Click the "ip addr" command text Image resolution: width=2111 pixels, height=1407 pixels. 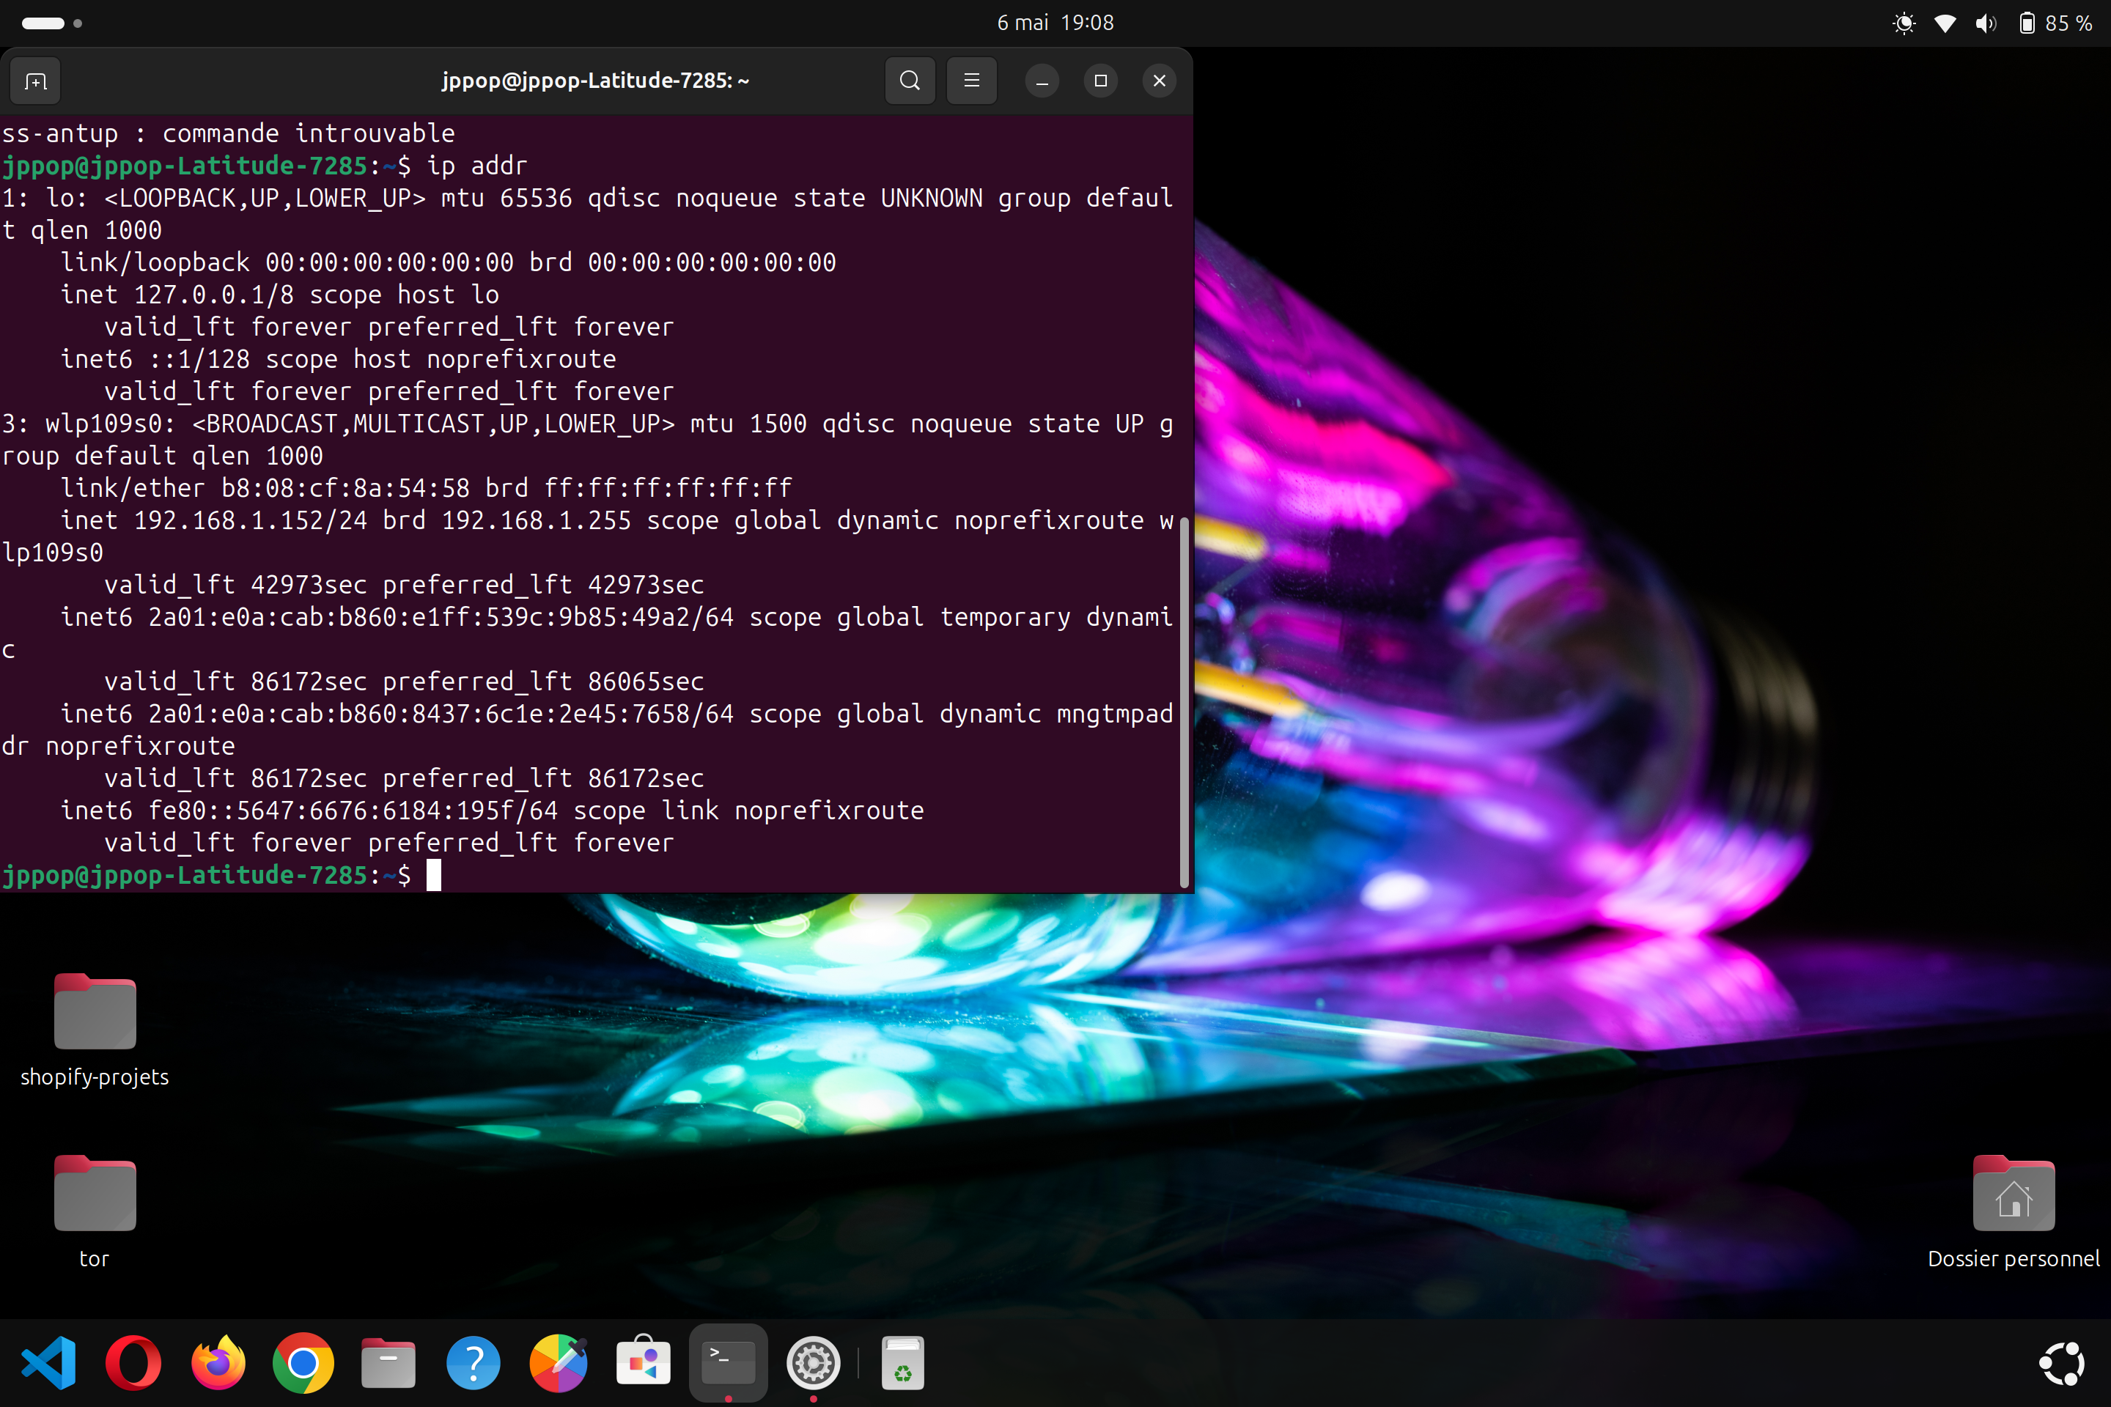click(476, 166)
